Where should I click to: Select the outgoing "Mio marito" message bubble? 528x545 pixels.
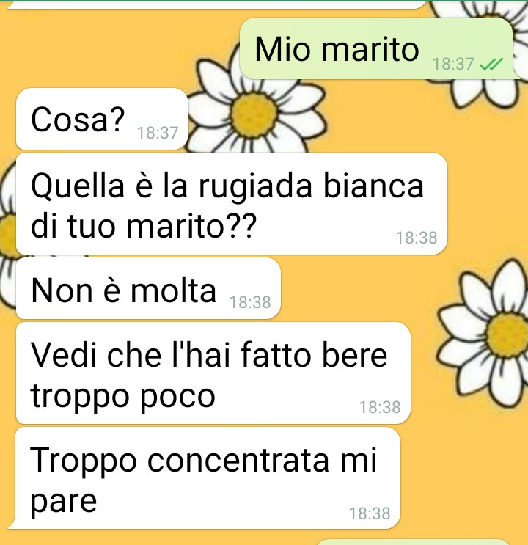point(378,48)
